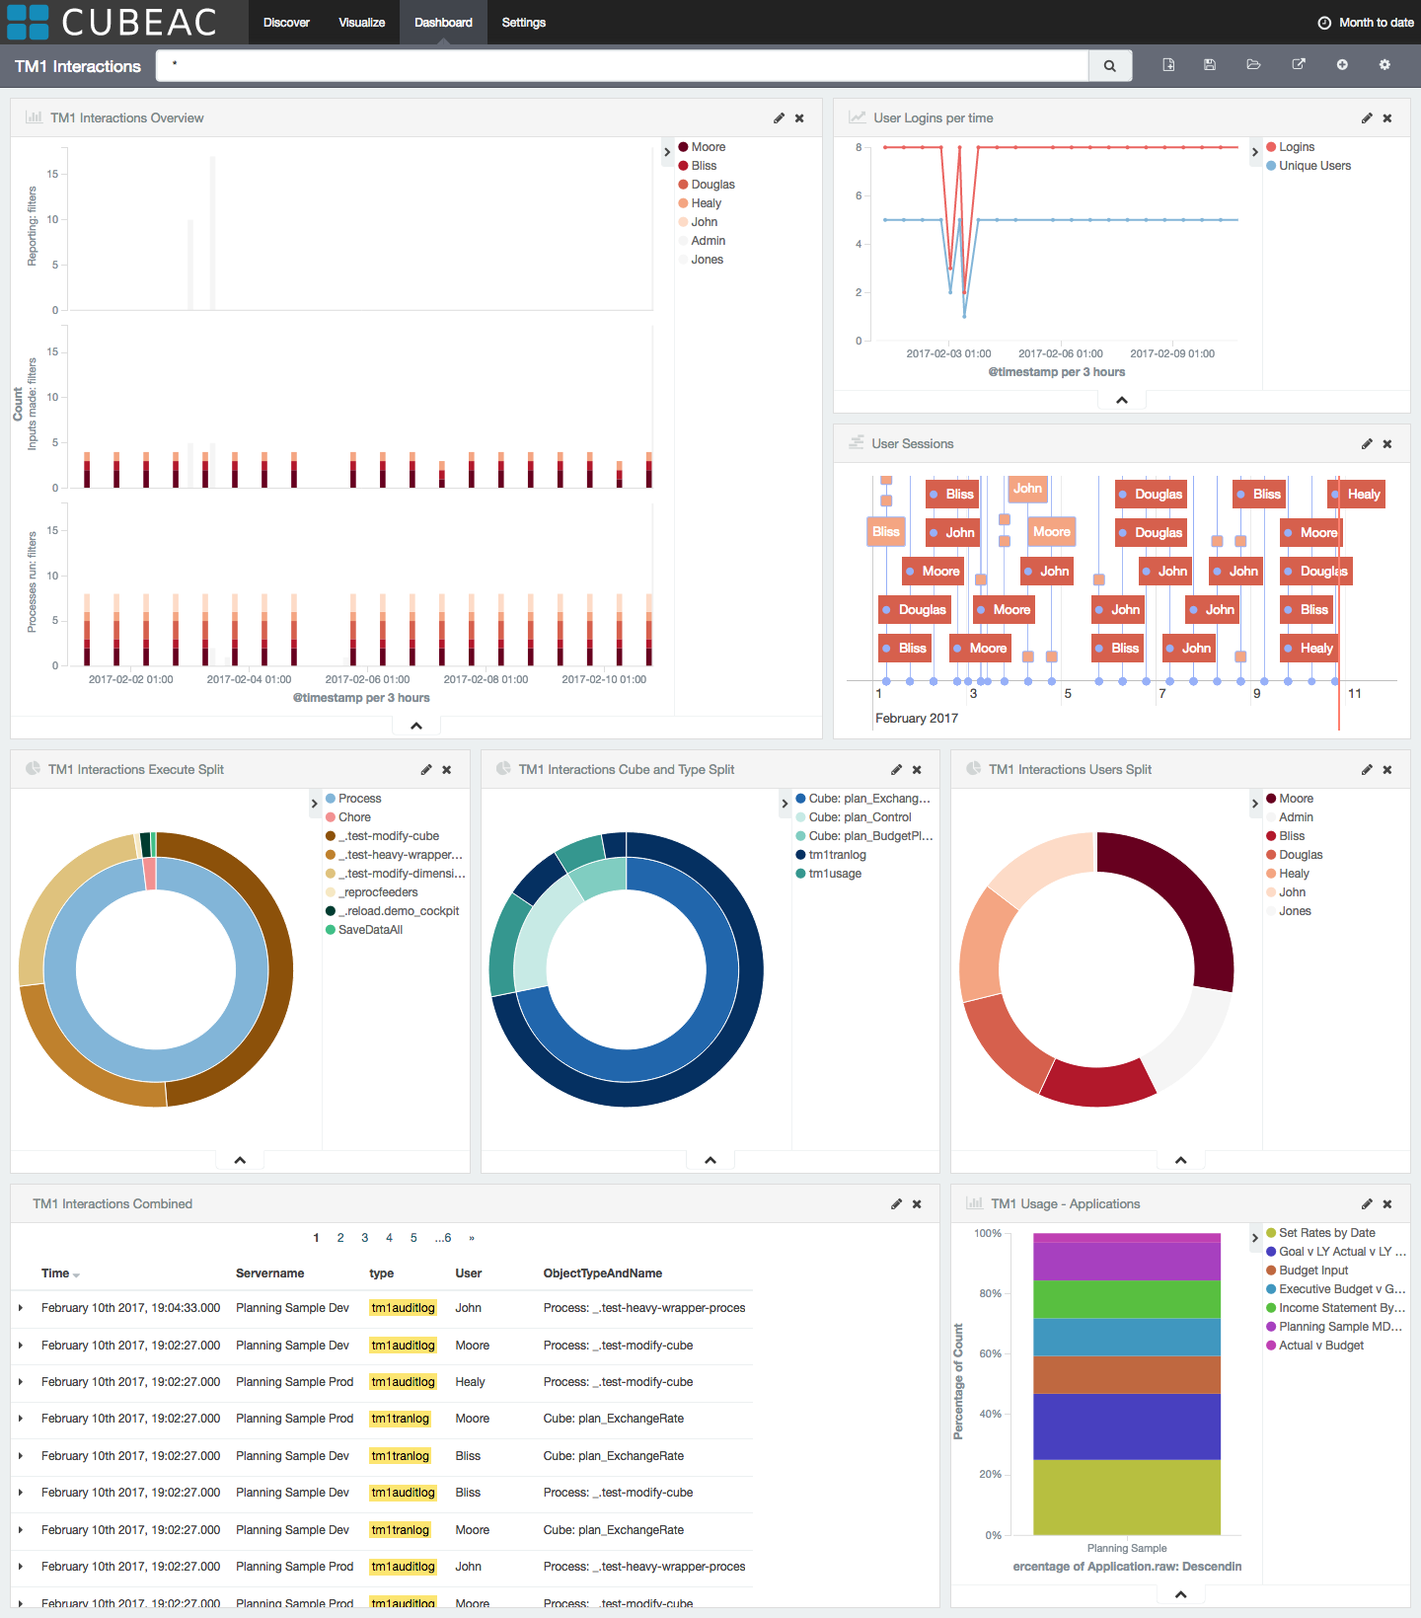This screenshot has height=1618, width=1421.
Task: Click the dashboard search query field
Action: click(x=622, y=66)
